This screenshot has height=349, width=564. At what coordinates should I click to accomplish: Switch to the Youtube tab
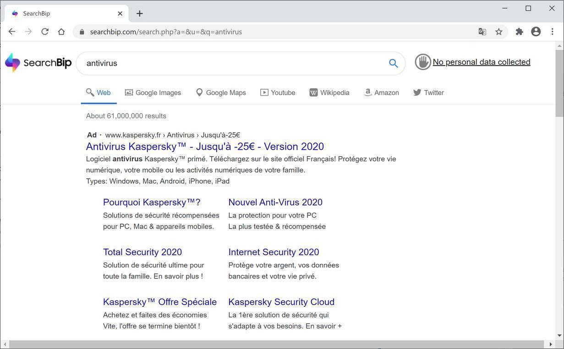click(278, 93)
